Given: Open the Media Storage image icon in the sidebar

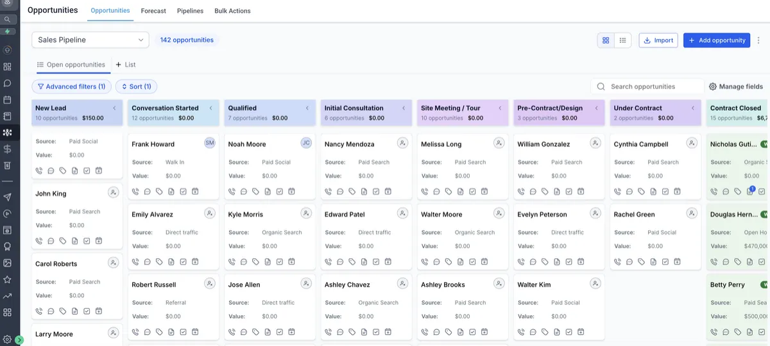Looking at the screenshot, I should tap(8, 263).
